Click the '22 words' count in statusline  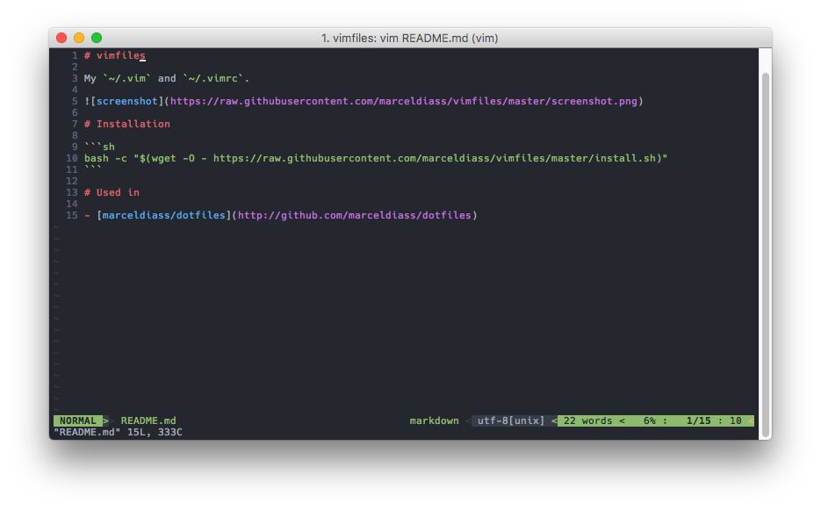[588, 421]
